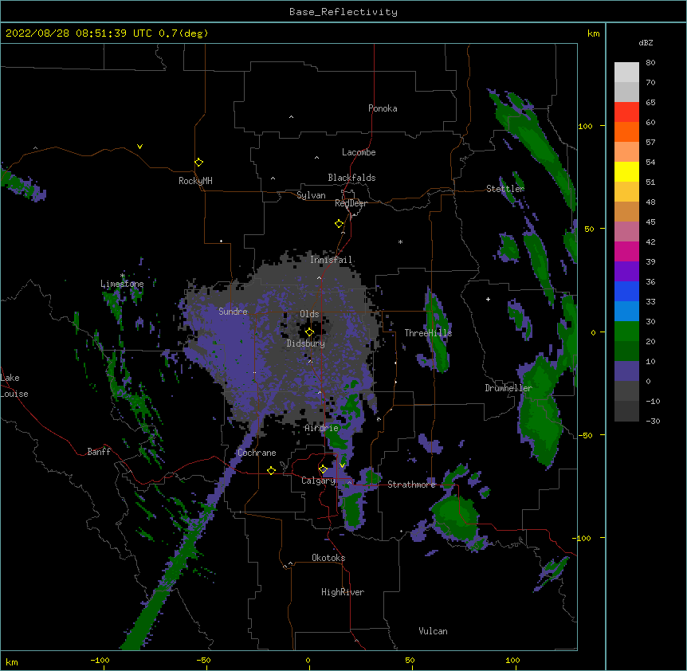Click the Didsbury town label
This screenshot has width=687, height=671.
[x=305, y=343]
